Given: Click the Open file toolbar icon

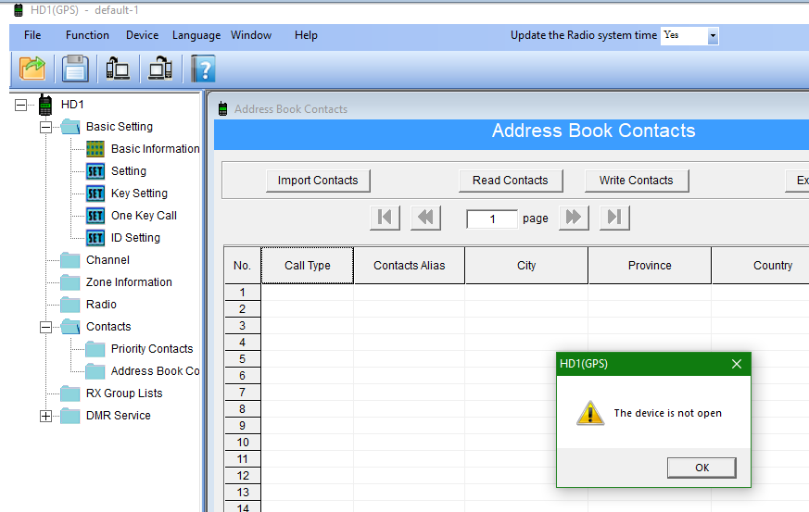Looking at the screenshot, I should (x=32, y=69).
